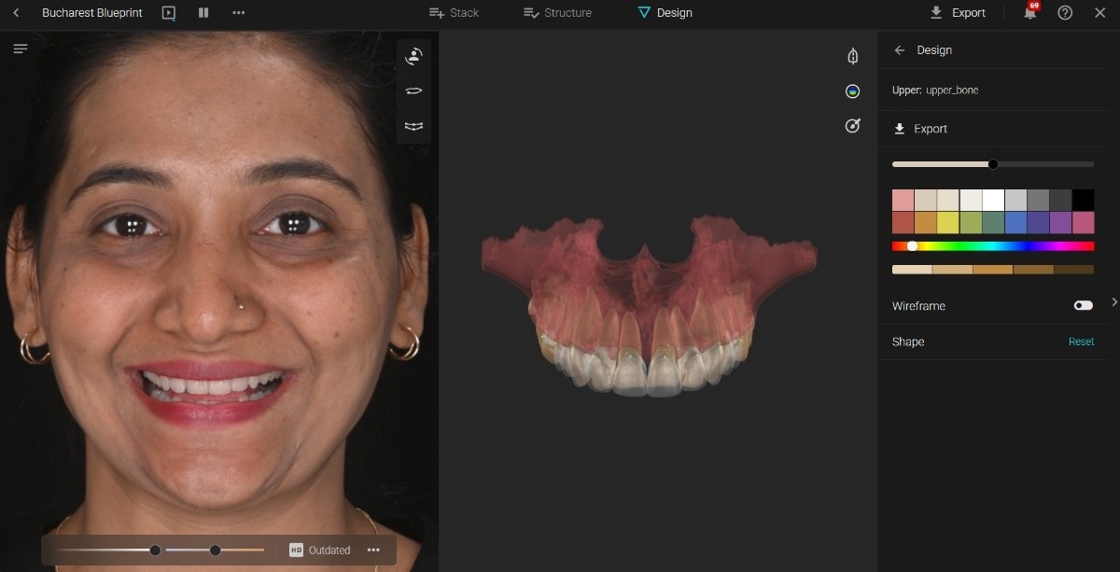
Task: Click the model orientation pin icon
Action: click(851, 56)
